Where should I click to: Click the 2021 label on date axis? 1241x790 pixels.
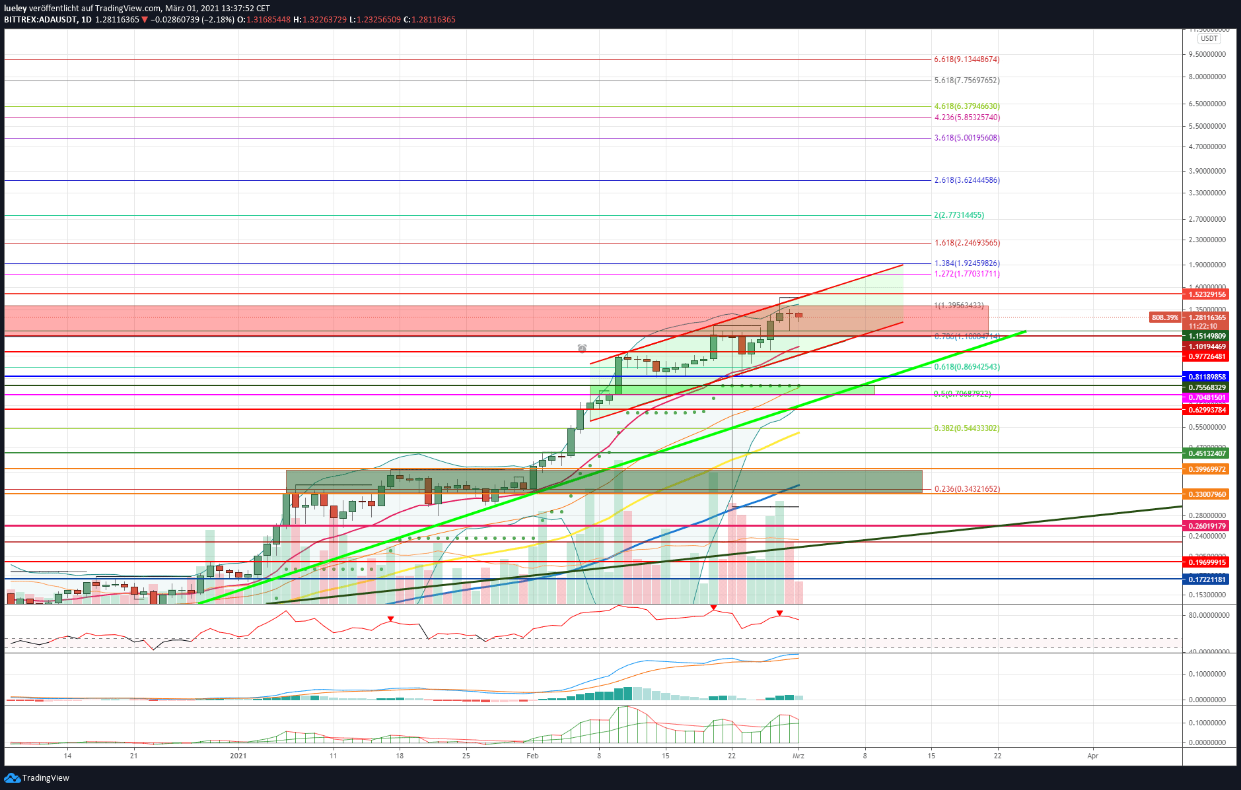(x=238, y=756)
